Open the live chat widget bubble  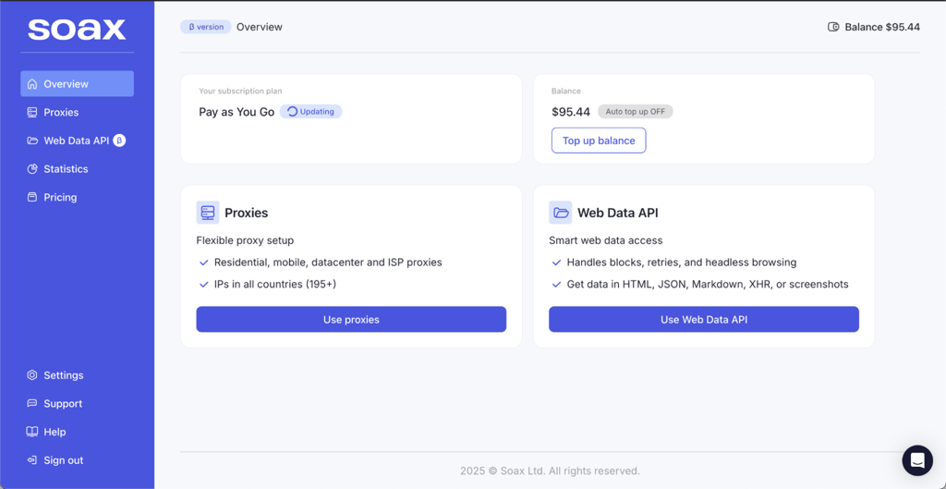[x=917, y=460]
